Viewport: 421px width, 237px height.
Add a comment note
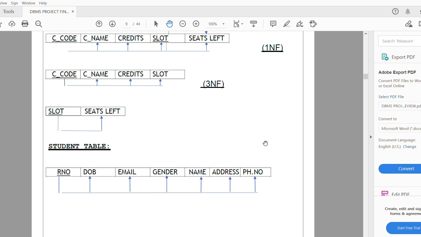pyautogui.click(x=273, y=24)
